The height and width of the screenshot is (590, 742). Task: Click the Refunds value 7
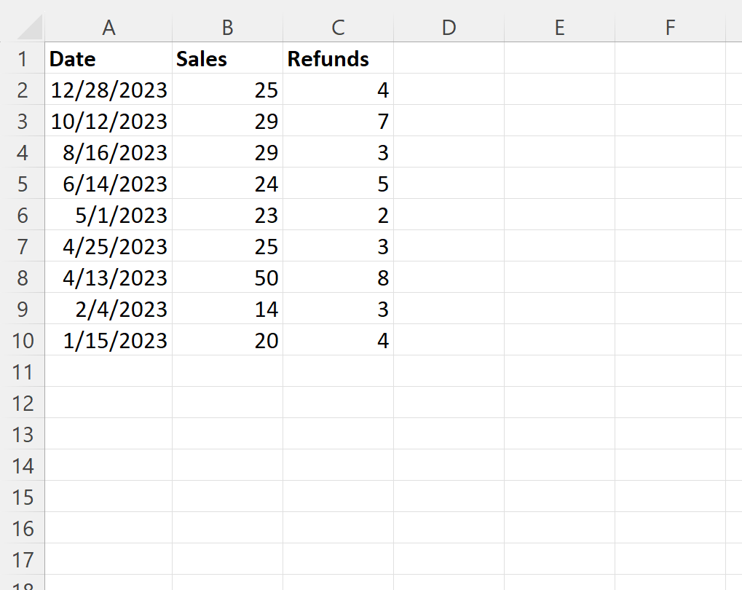pyautogui.click(x=338, y=122)
